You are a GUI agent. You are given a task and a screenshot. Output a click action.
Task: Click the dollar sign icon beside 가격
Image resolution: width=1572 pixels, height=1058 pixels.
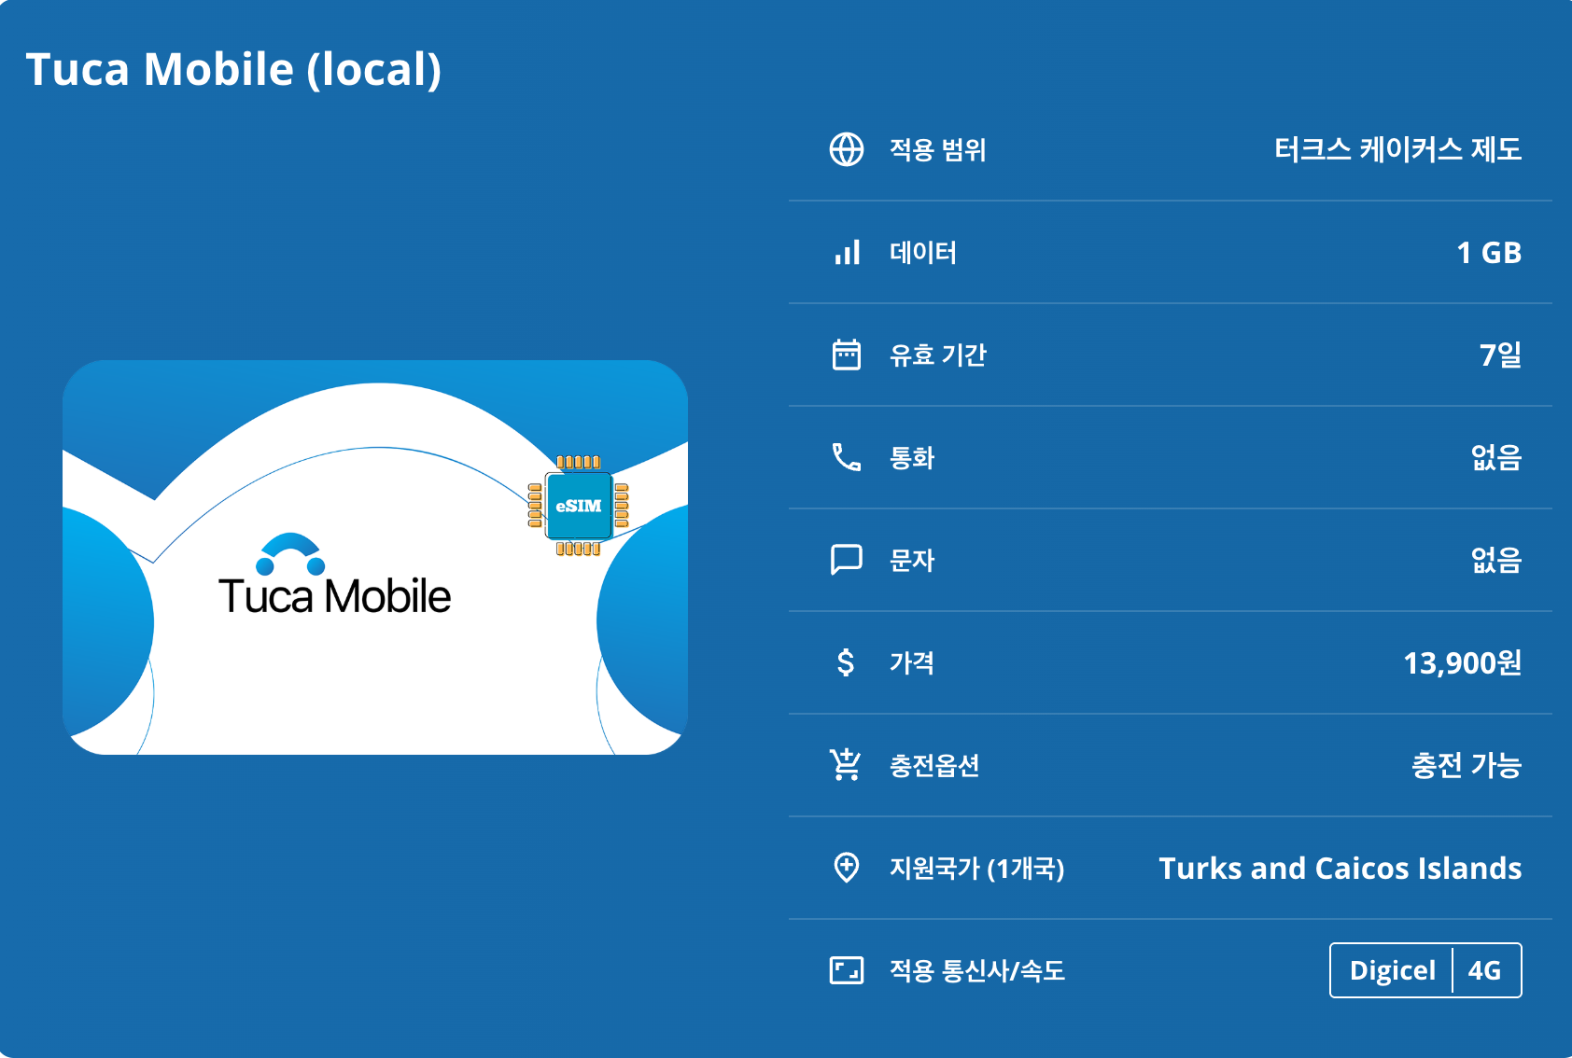point(846,662)
